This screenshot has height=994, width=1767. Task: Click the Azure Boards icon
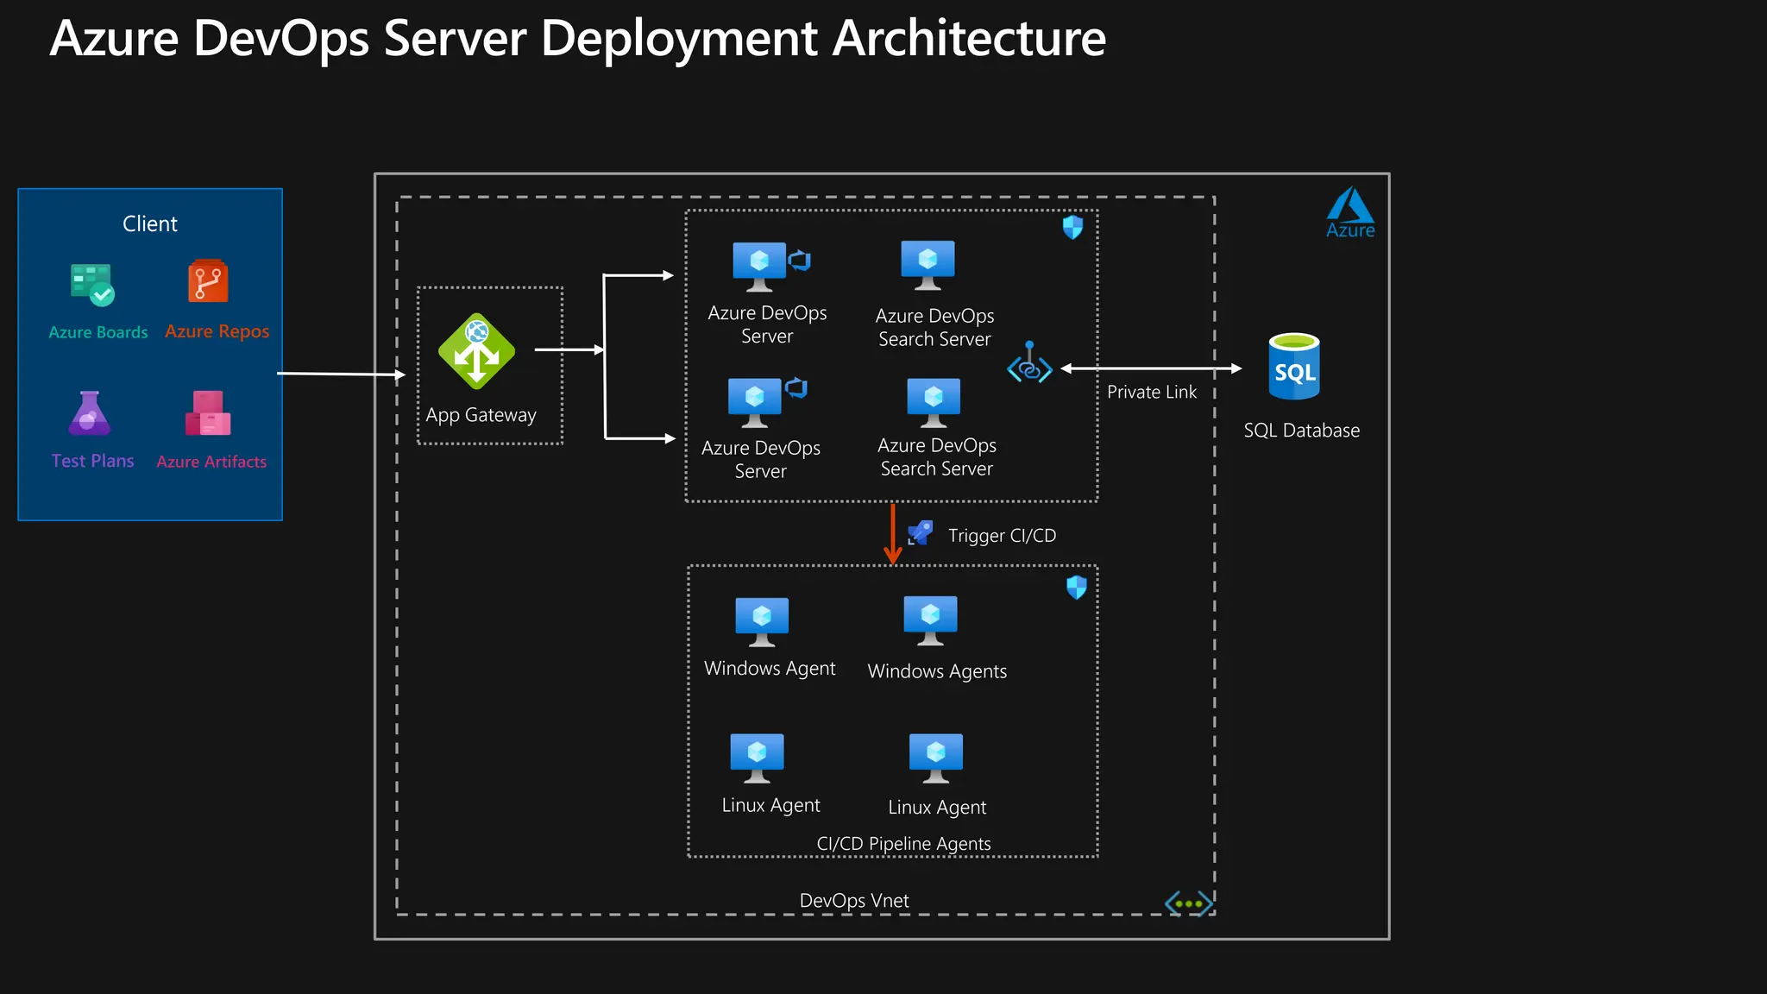click(x=92, y=285)
